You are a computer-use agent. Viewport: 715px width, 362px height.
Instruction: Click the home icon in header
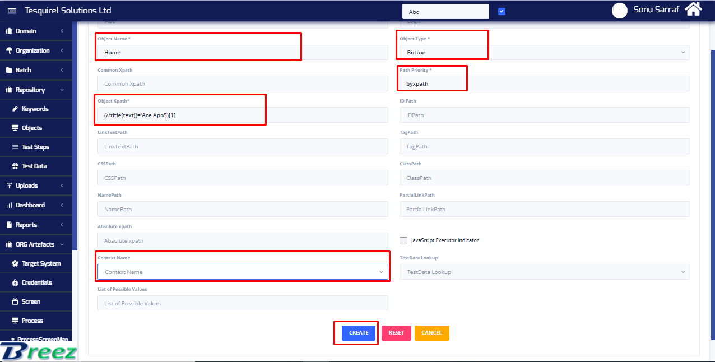point(693,10)
